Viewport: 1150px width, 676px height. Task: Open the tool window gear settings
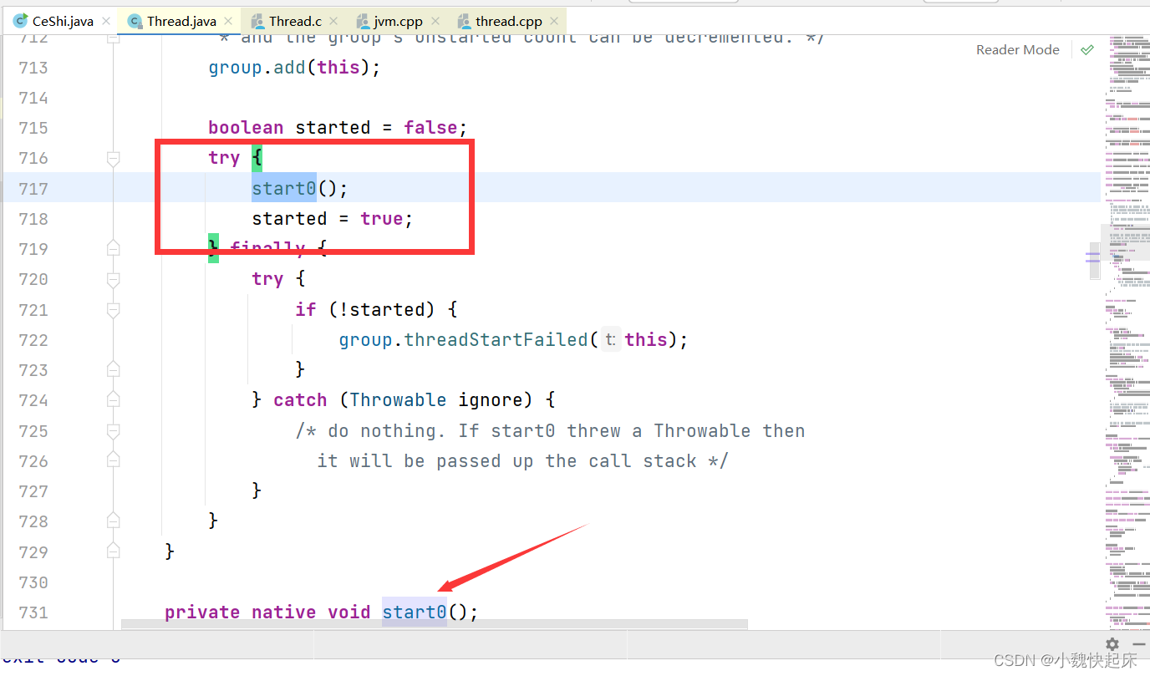[x=1112, y=644]
